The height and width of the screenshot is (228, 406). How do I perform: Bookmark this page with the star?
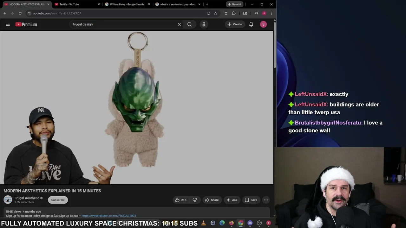(x=215, y=13)
